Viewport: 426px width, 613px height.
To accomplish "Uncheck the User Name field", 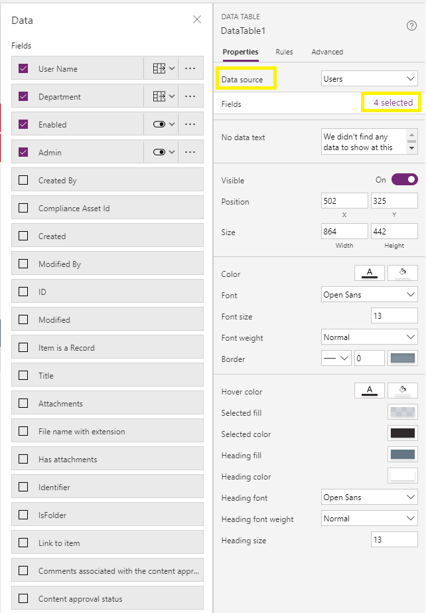I will tap(23, 68).
